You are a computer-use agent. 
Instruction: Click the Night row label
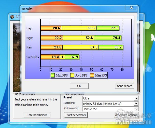coord(30,38)
